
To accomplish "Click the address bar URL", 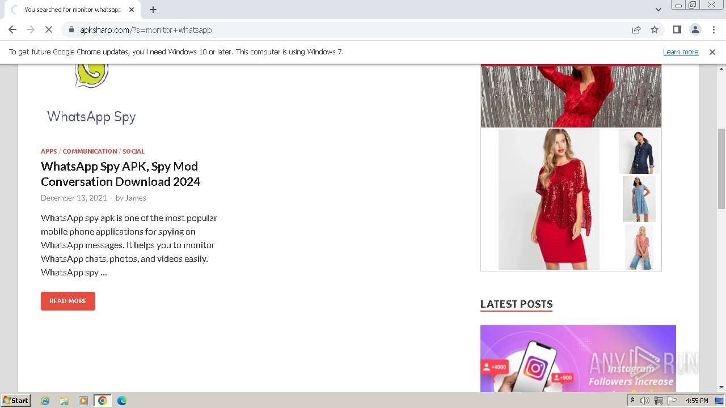I will click(146, 30).
